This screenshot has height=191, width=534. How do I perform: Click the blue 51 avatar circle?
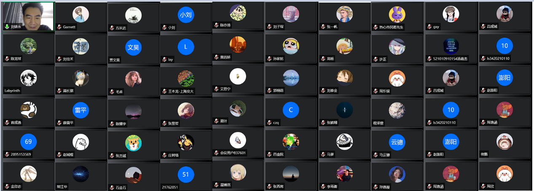186,174
